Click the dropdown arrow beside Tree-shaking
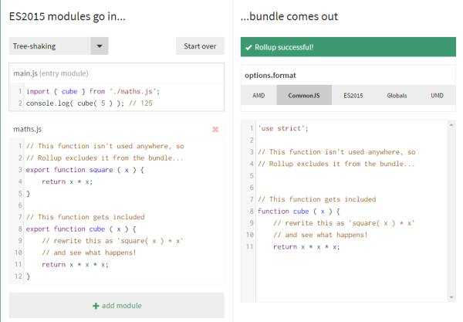The height and width of the screenshot is (322, 463). [100, 46]
